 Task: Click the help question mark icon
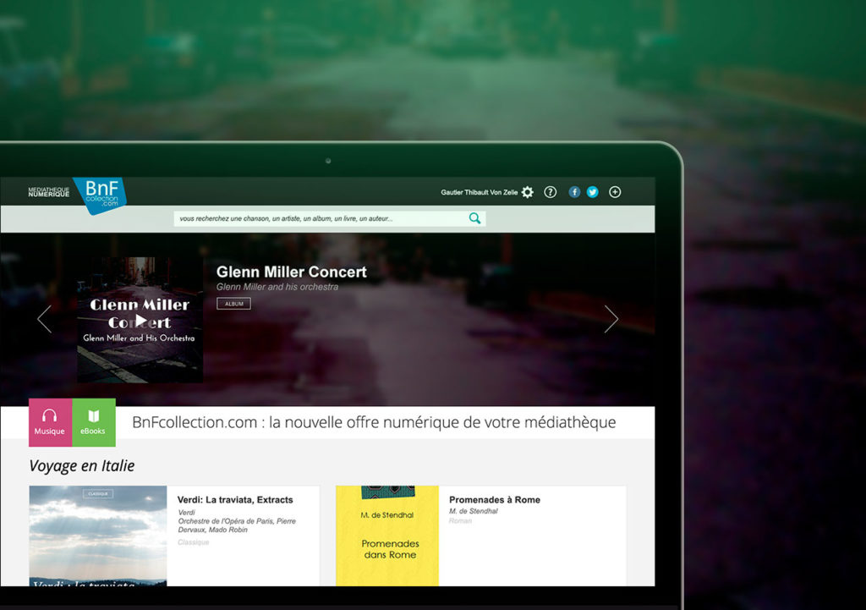[x=551, y=192]
